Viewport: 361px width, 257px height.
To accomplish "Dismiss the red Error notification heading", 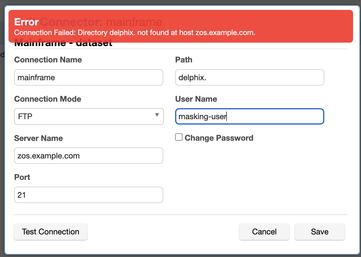I will (x=27, y=22).
